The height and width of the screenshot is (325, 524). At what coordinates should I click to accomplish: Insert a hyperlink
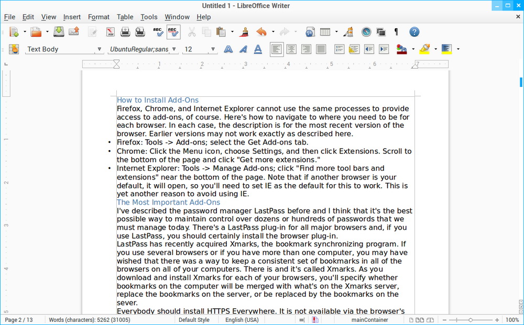pos(310,32)
